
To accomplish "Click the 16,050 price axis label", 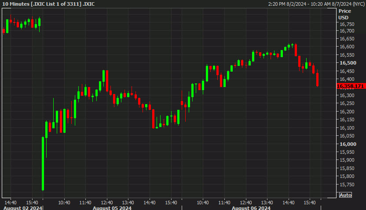I will pyautogui.click(x=347, y=136).
